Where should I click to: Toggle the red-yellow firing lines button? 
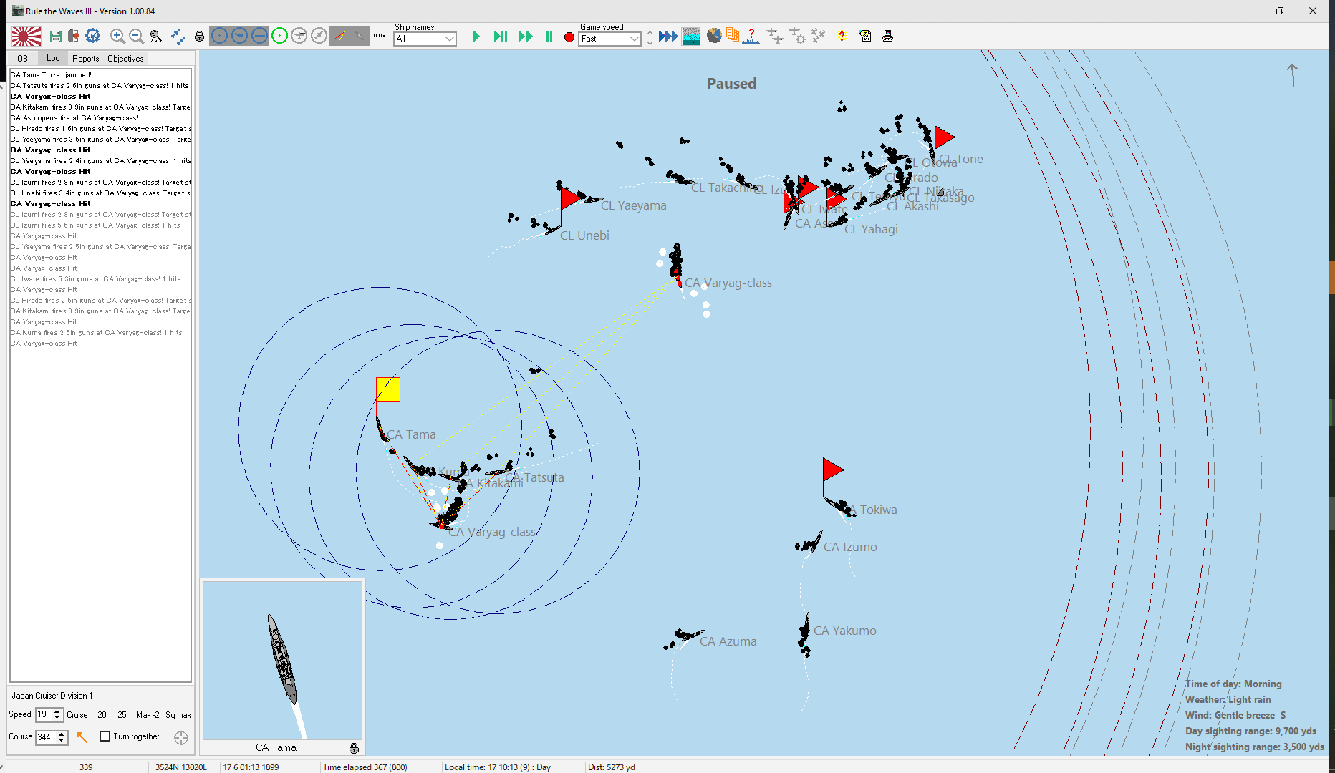pyautogui.click(x=339, y=36)
